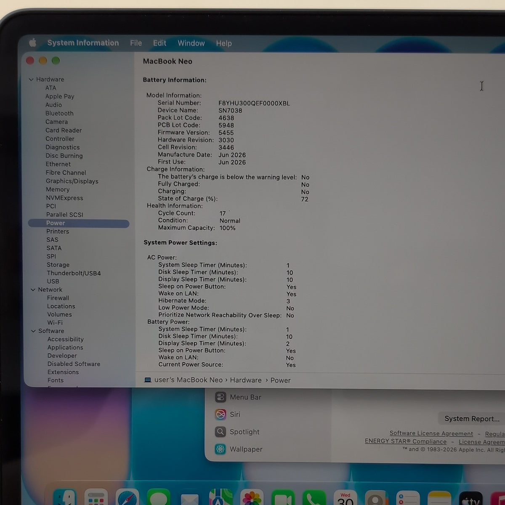
Task: Click the System Report button
Action: click(472, 419)
